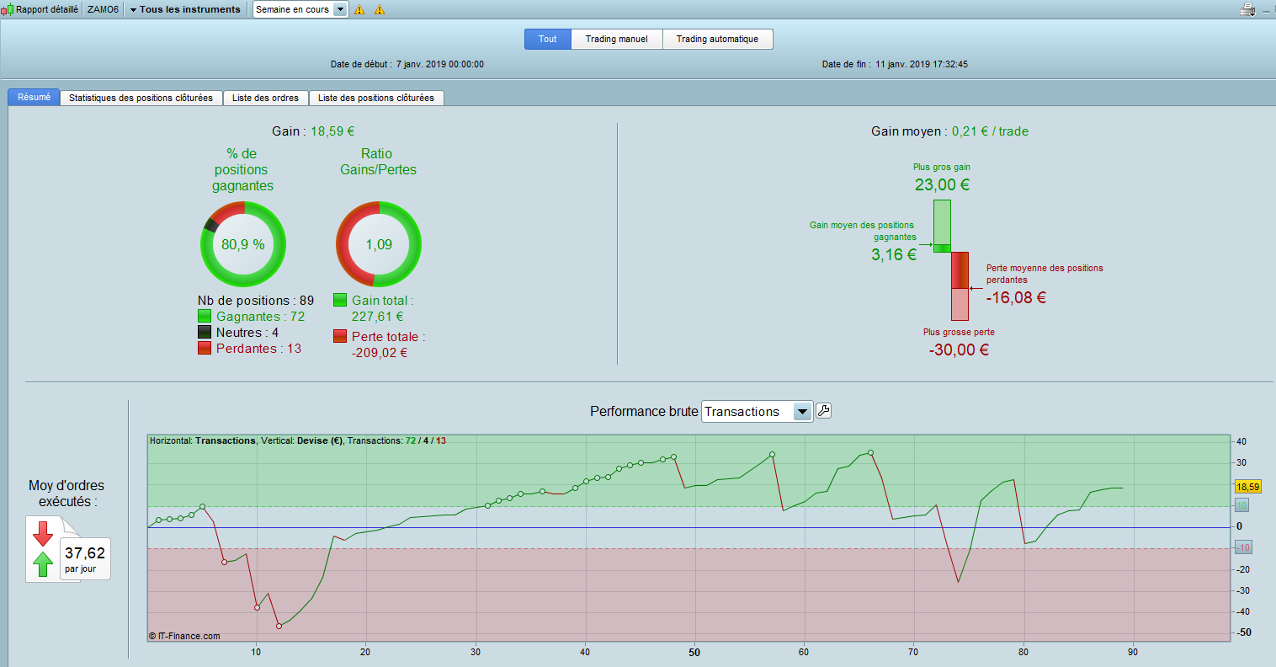Click the Plus grosse perte label
1276x667 pixels.
click(x=959, y=332)
